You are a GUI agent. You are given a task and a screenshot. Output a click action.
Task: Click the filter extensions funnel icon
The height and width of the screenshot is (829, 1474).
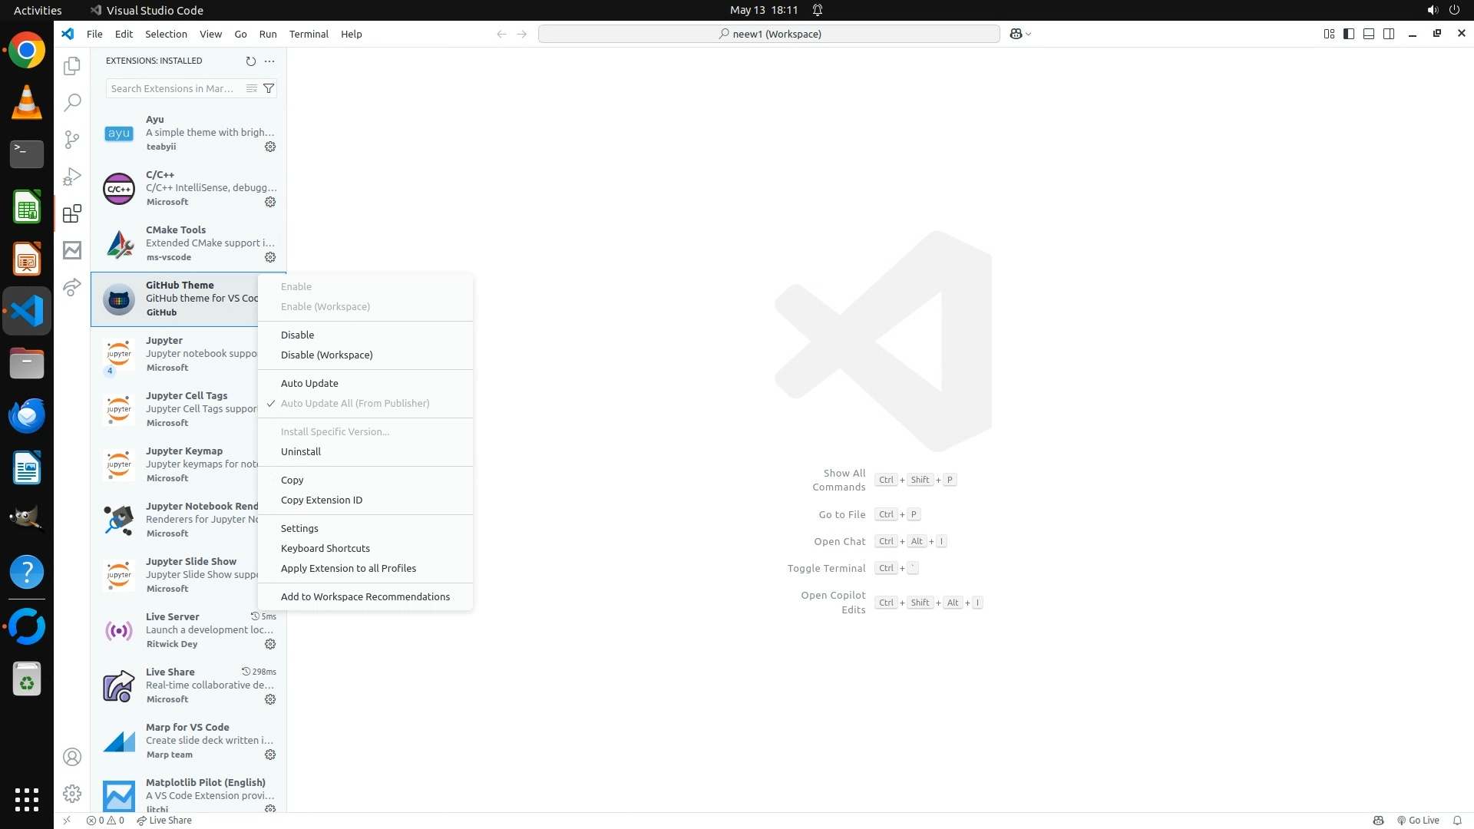[269, 88]
